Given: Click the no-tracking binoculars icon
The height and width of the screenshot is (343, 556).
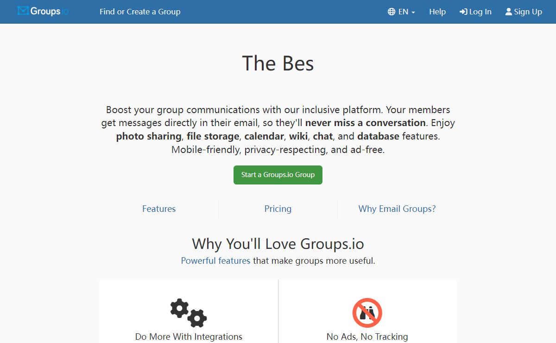Looking at the screenshot, I should [367, 313].
